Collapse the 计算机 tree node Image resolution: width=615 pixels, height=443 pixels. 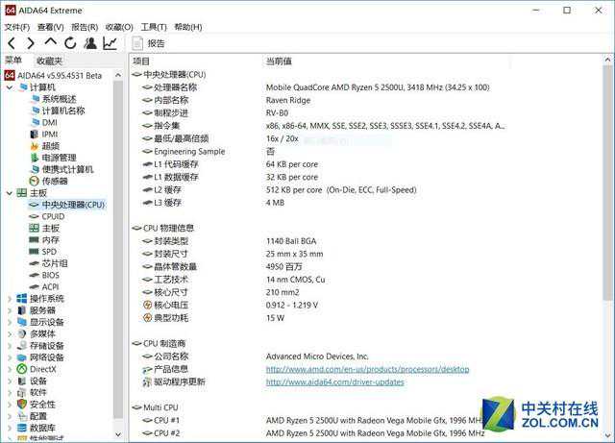point(10,87)
